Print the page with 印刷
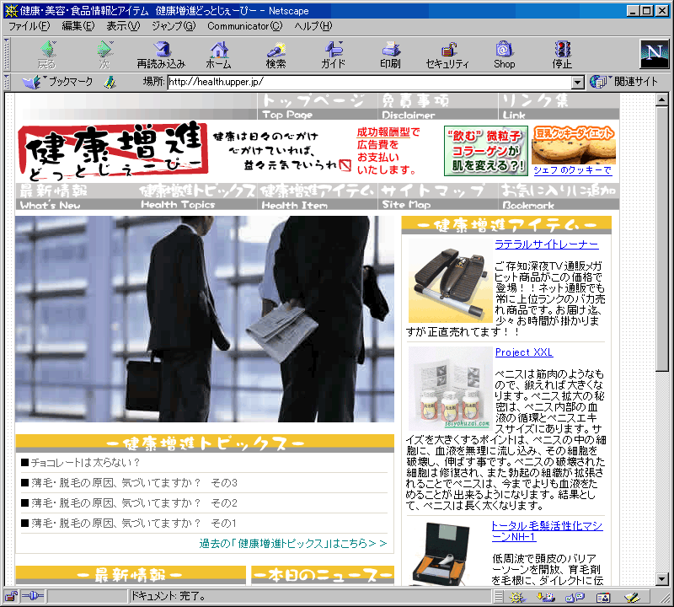 [x=390, y=55]
